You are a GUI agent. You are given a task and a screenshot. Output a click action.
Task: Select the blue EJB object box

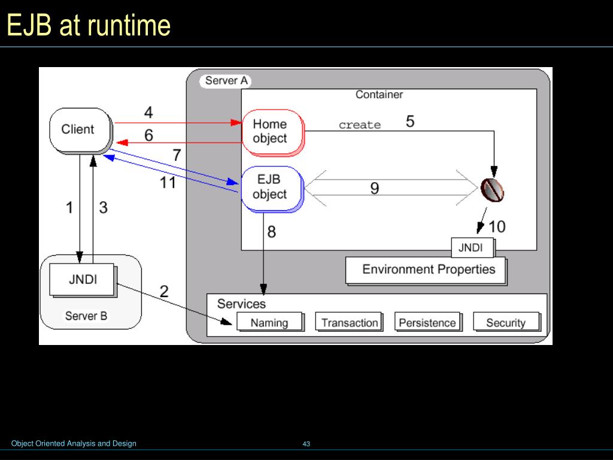(x=272, y=189)
